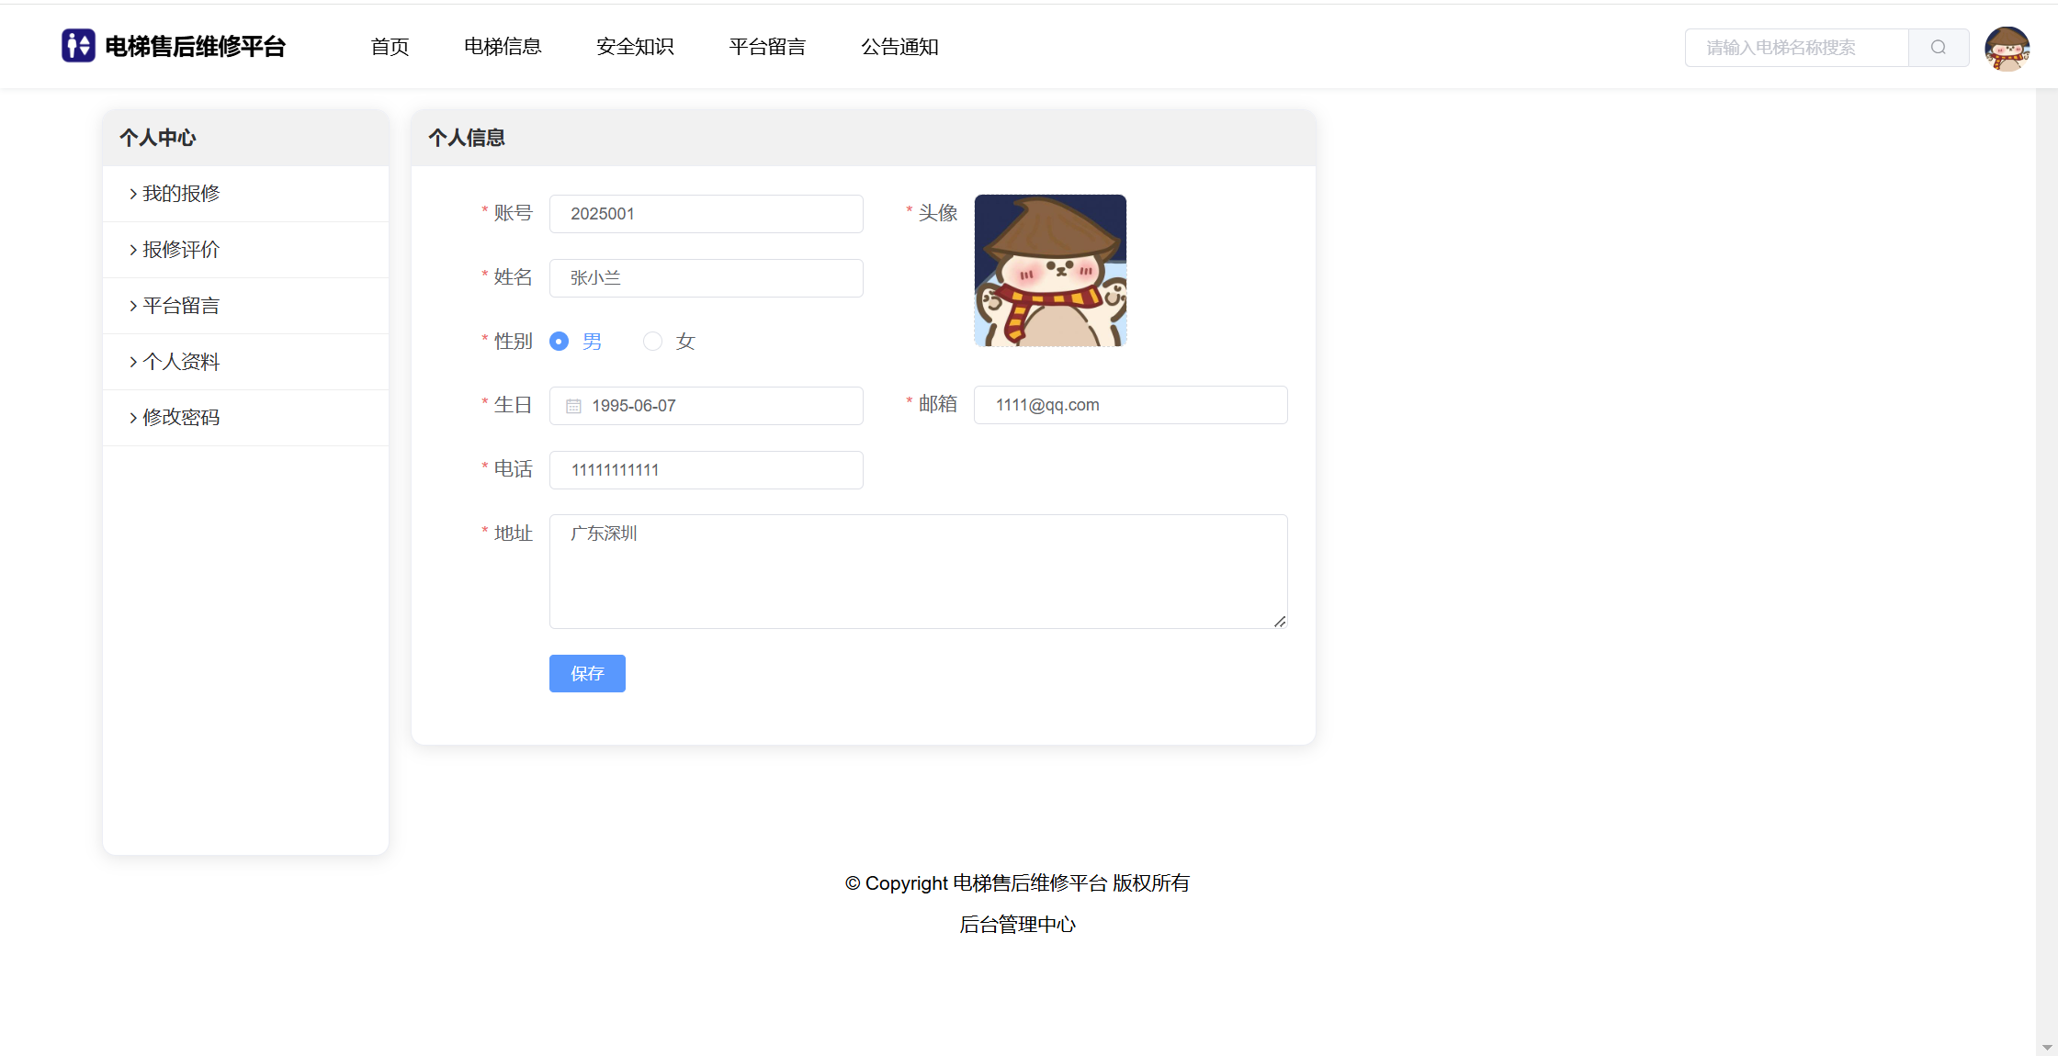The width and height of the screenshot is (2058, 1056).
Task: Open the user avatar in header
Action: pos(2007,48)
